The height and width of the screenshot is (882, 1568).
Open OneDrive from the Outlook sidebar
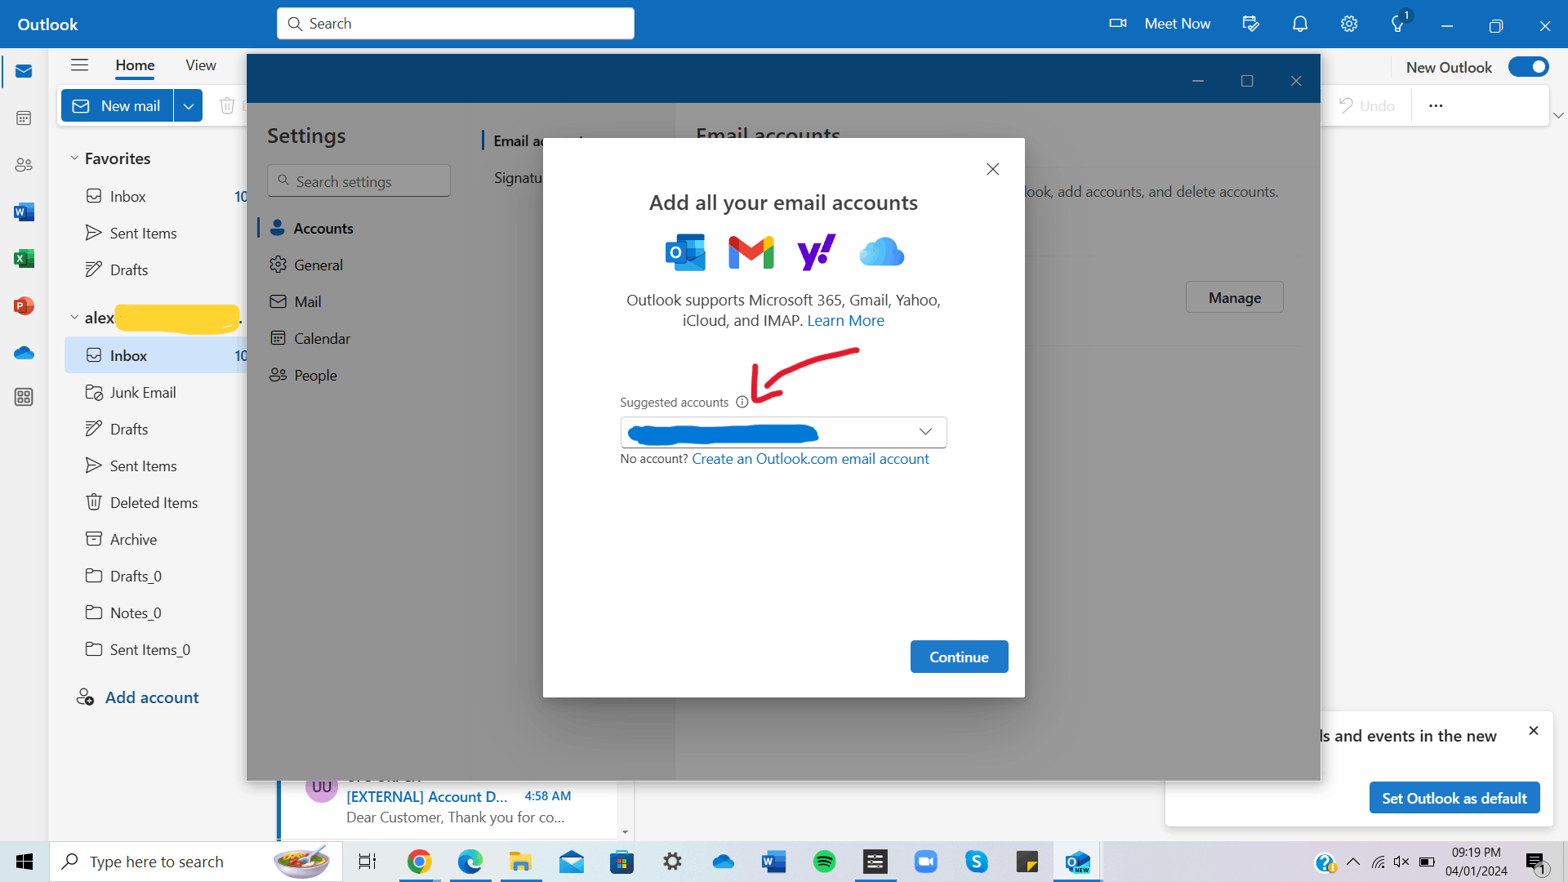click(x=24, y=353)
